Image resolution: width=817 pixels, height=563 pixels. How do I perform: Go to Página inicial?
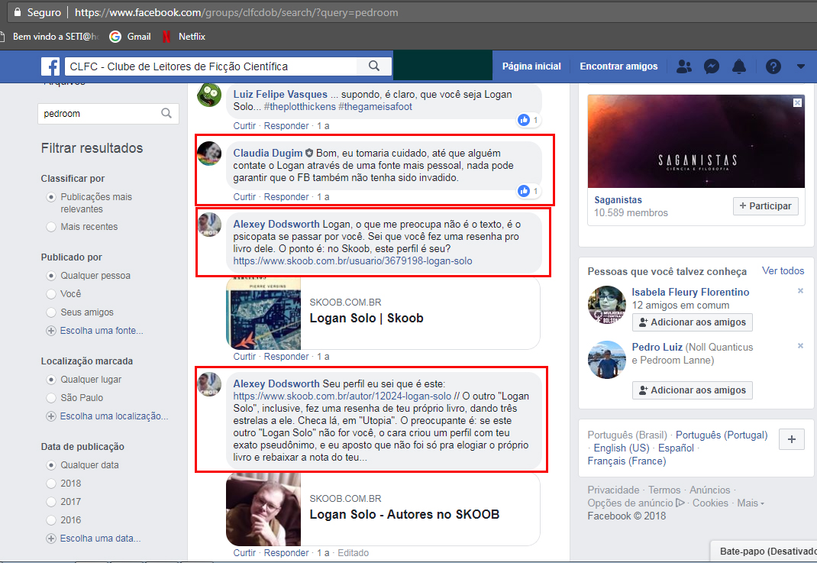[531, 66]
